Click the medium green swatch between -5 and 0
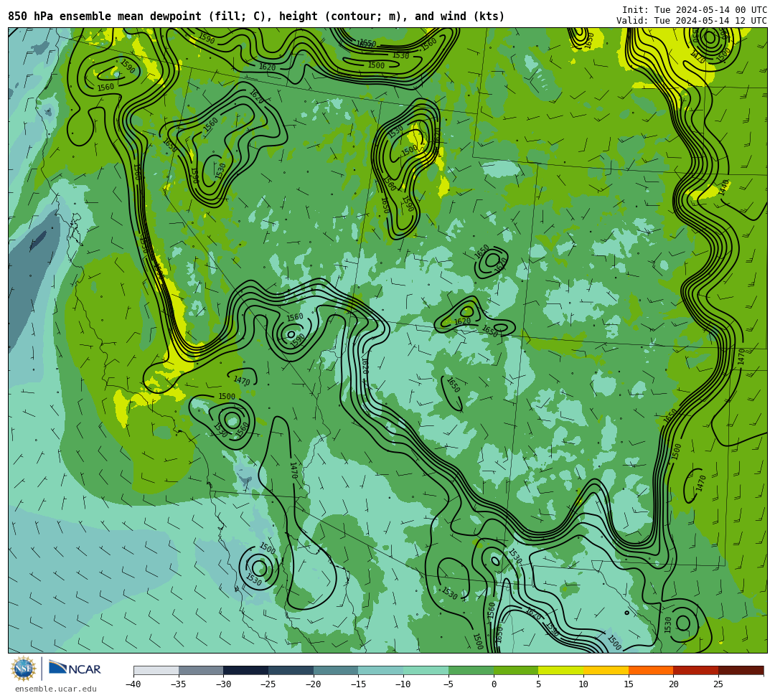Image resolution: width=775 pixels, height=698 pixels. pyautogui.click(x=471, y=670)
